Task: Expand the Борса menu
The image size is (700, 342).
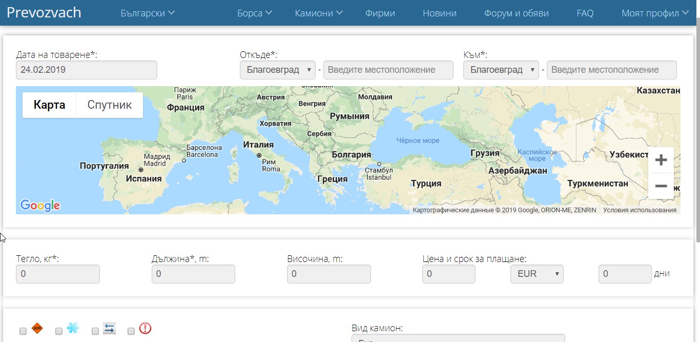Action: pos(255,13)
